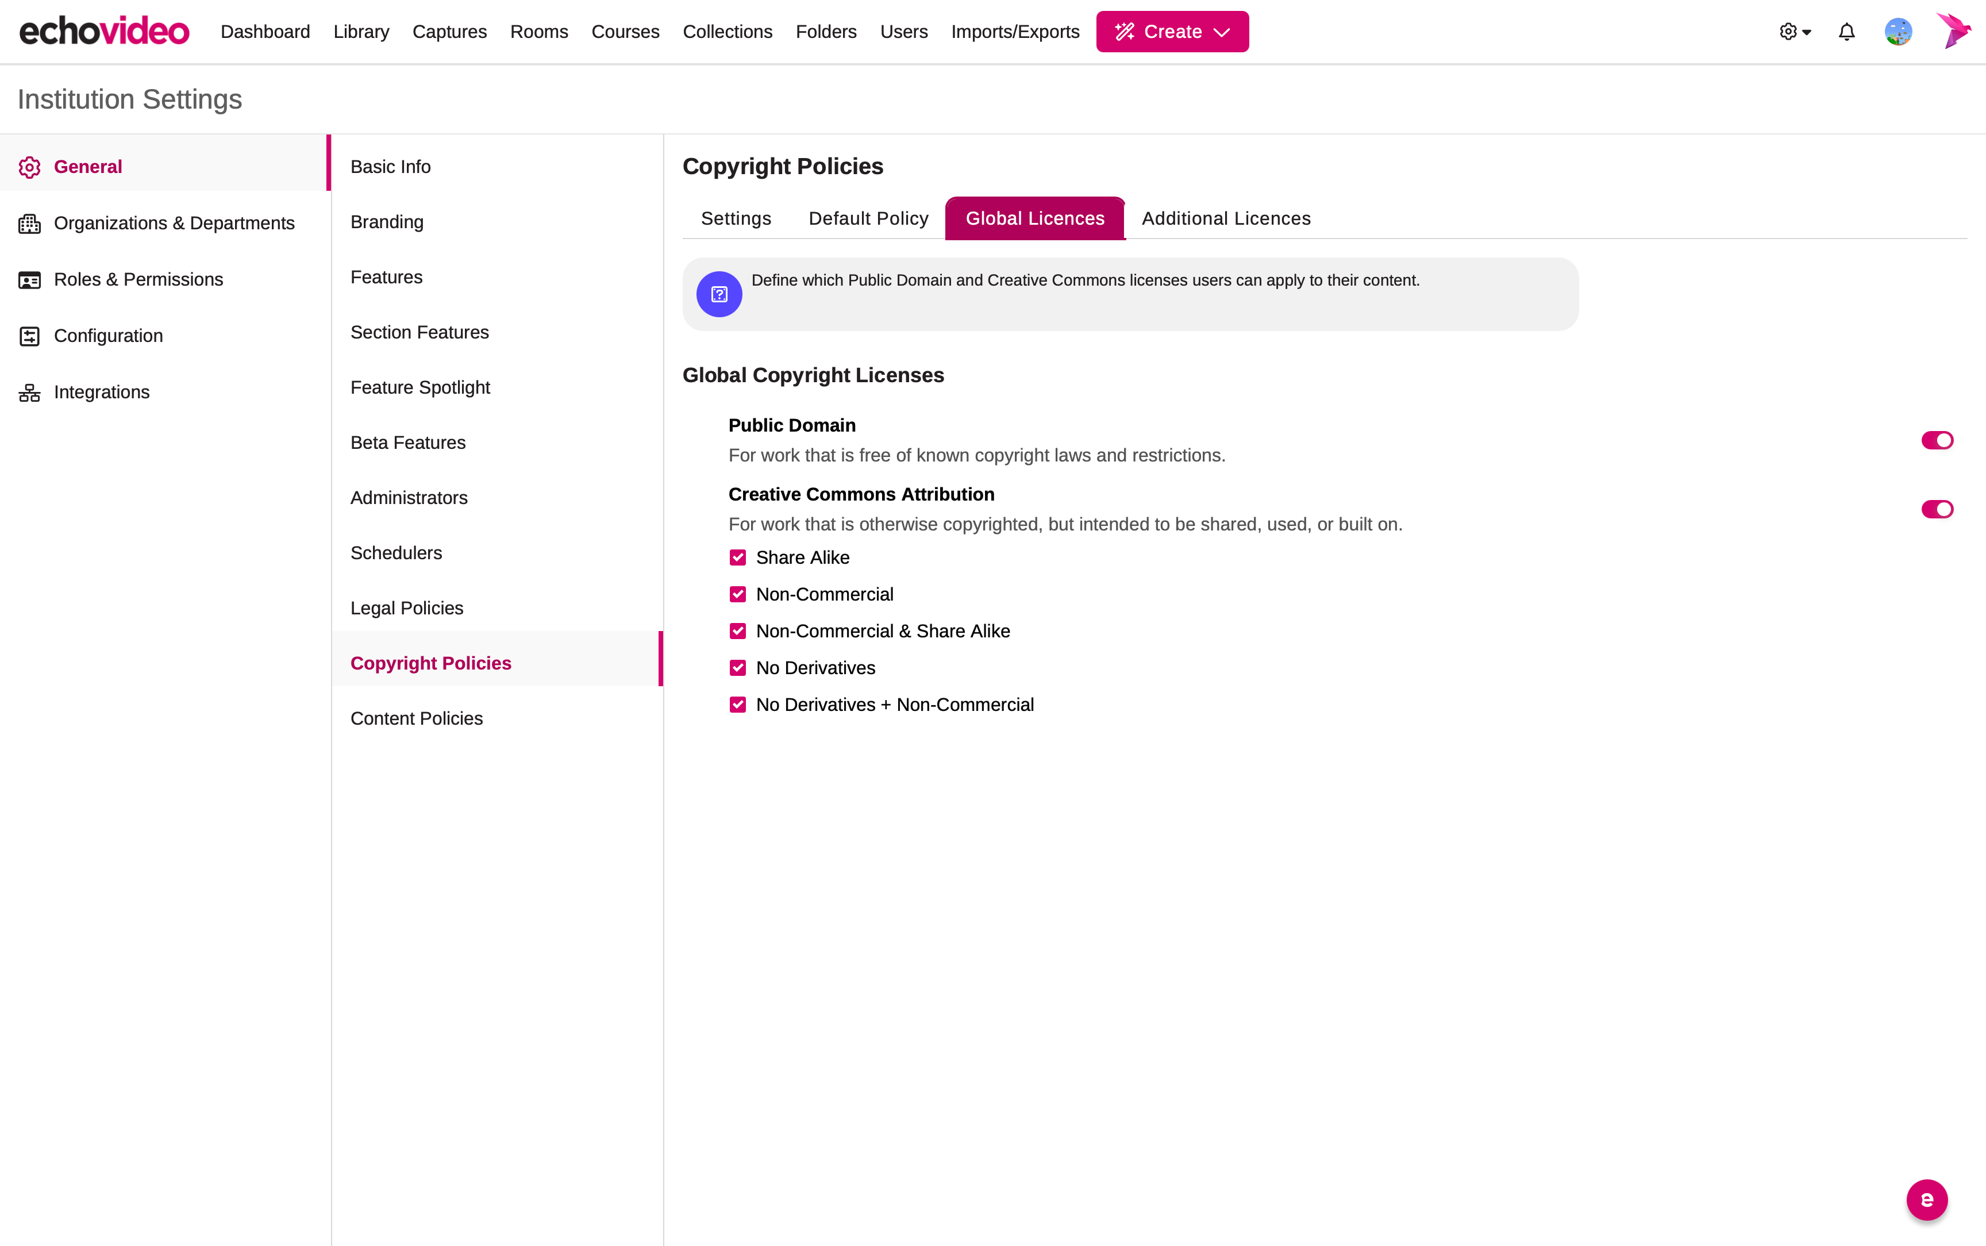Open the Branding settings page
The image size is (1986, 1246).
coord(496,222)
